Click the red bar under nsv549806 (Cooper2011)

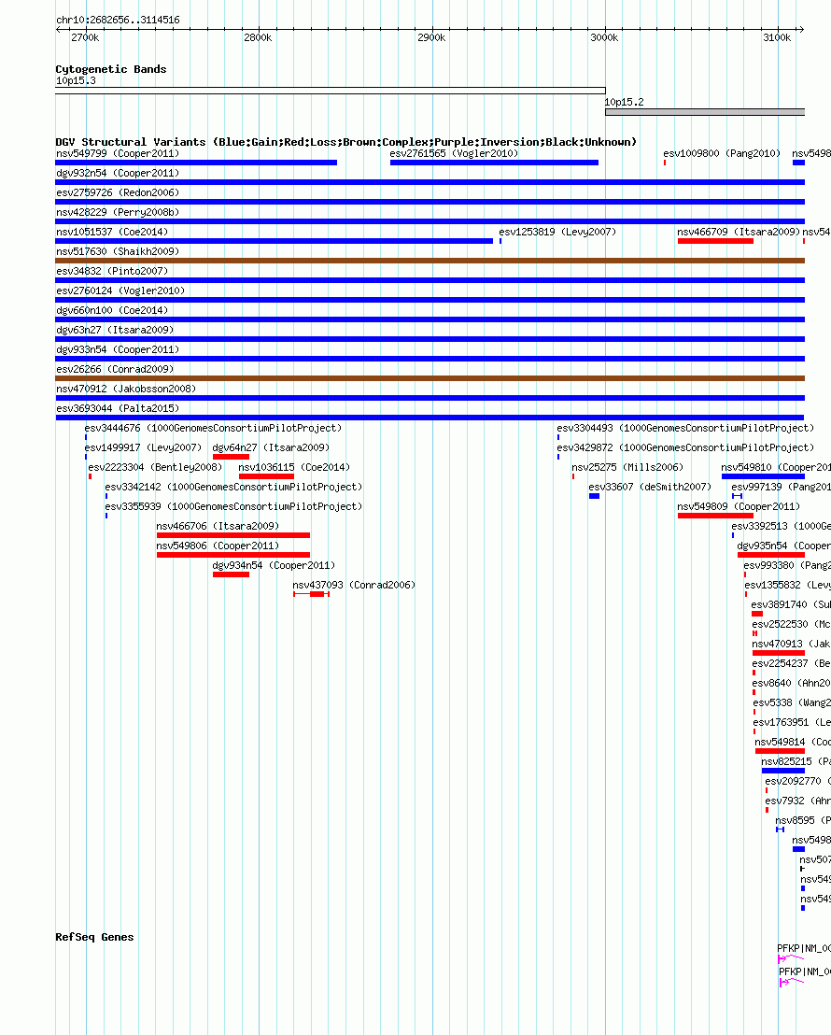pos(233,555)
